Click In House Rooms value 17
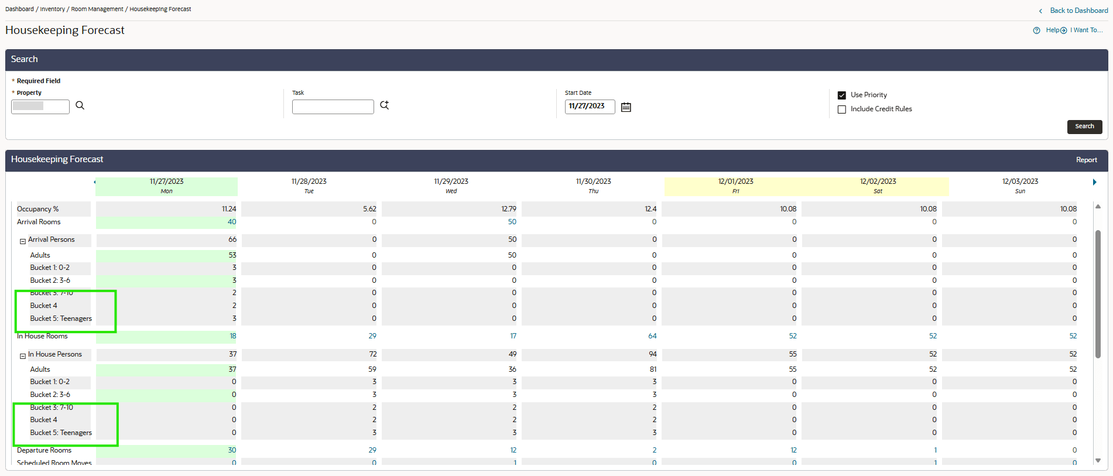1113x476 pixels. (513, 336)
